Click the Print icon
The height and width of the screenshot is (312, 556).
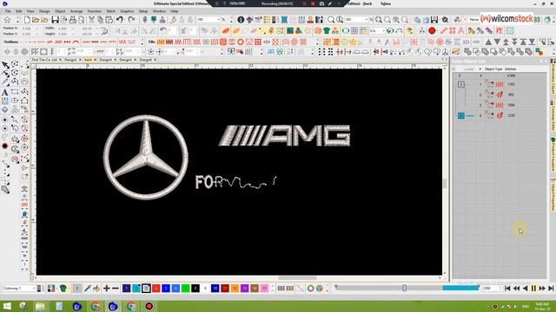[72, 20]
